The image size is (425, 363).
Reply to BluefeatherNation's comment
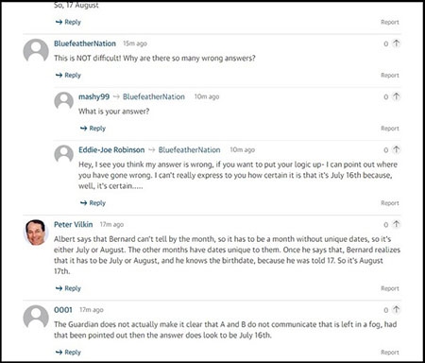click(x=68, y=76)
